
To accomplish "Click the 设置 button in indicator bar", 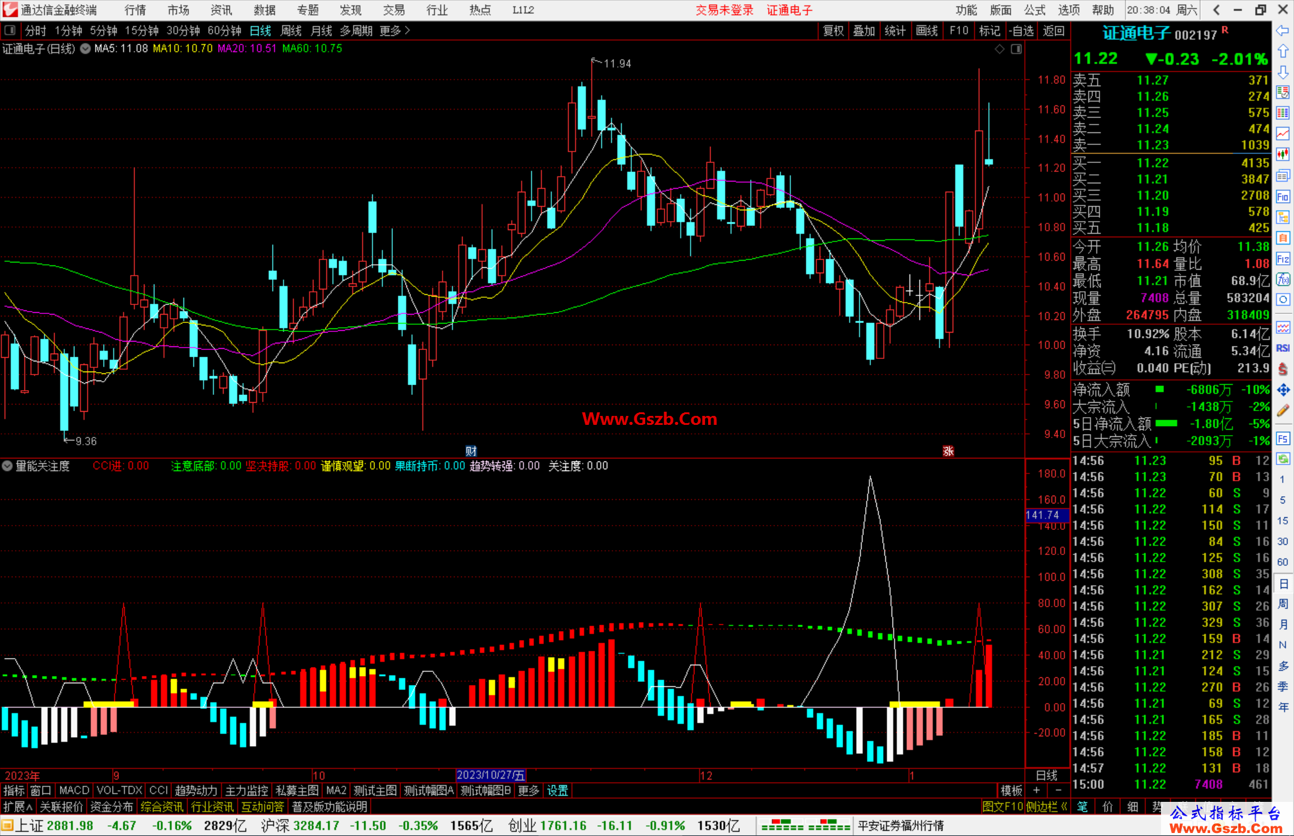I will pyautogui.click(x=557, y=790).
